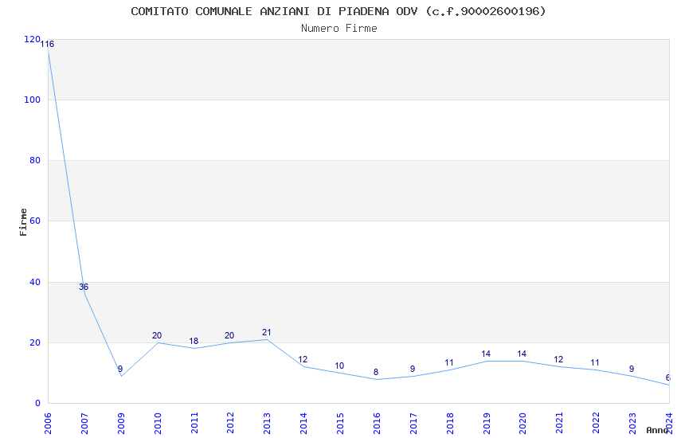This screenshot has height=438, width=677.
Task: Click the 'Anno' x-axis title
Action: tap(657, 431)
